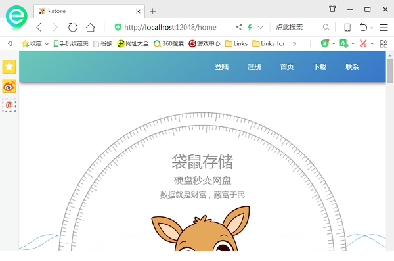The width and height of the screenshot is (394, 261).
Task: Open the hamburger main menu
Action: (x=383, y=27)
